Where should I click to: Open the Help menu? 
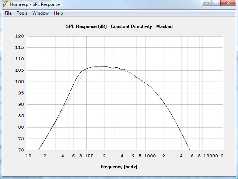58,13
